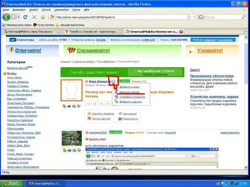The height and width of the screenshot is (187, 250).
Task: Open Meistbesuchte Seiten bookmark folder
Action: tap(17, 25)
